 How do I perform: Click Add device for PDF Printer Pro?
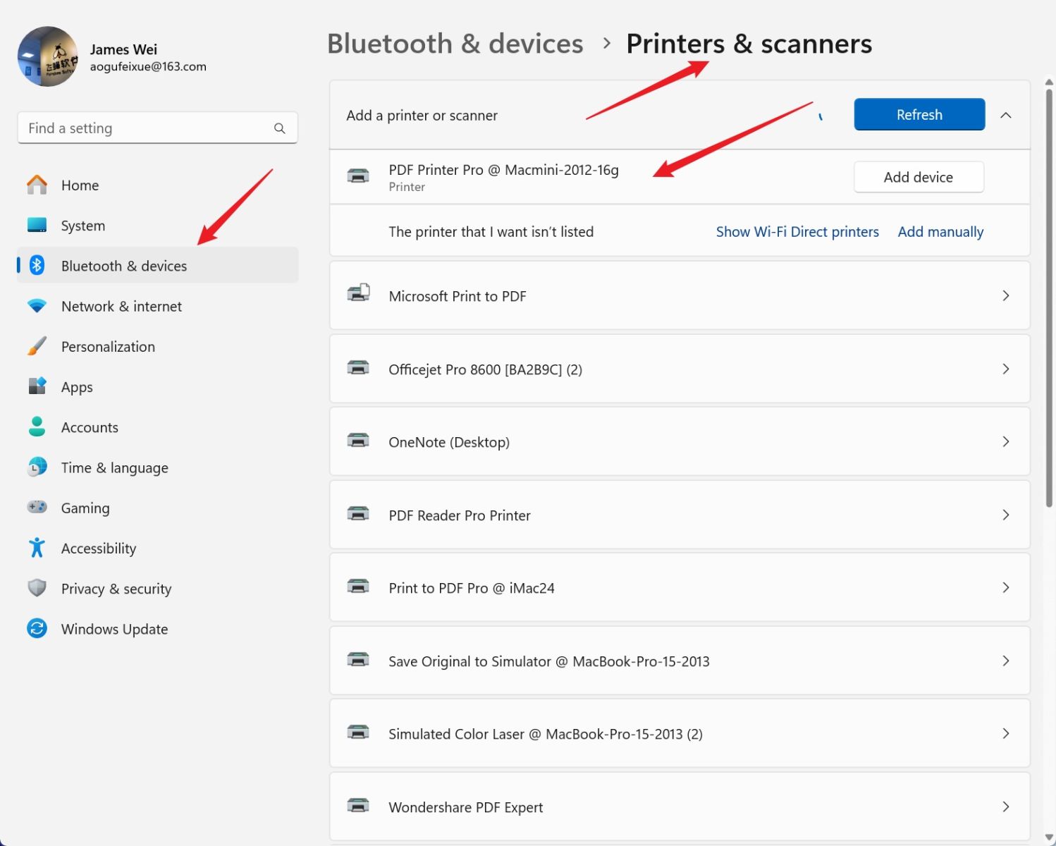[919, 177]
